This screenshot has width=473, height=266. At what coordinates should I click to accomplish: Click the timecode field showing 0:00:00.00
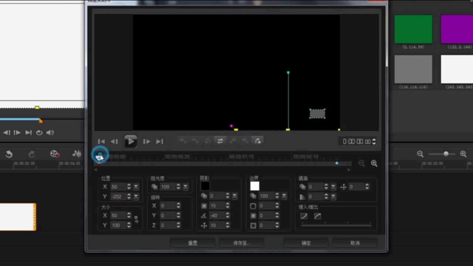356,141
